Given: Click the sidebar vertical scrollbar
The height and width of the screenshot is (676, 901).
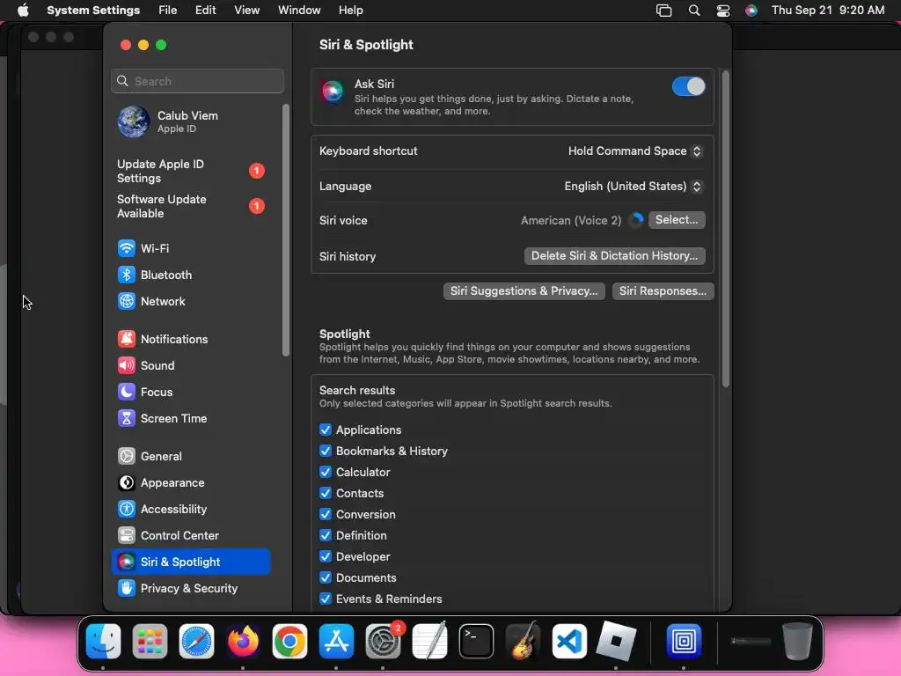Looking at the screenshot, I should 286,230.
